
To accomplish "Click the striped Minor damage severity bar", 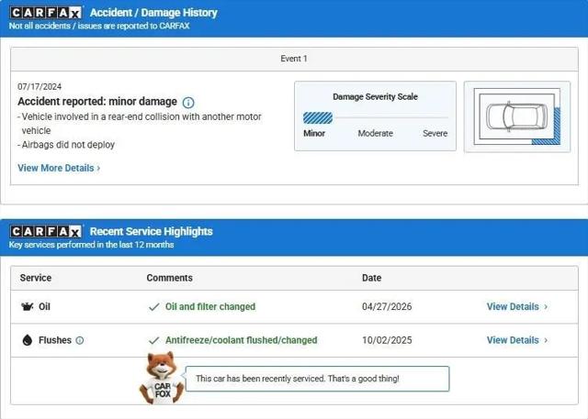I will click(318, 118).
